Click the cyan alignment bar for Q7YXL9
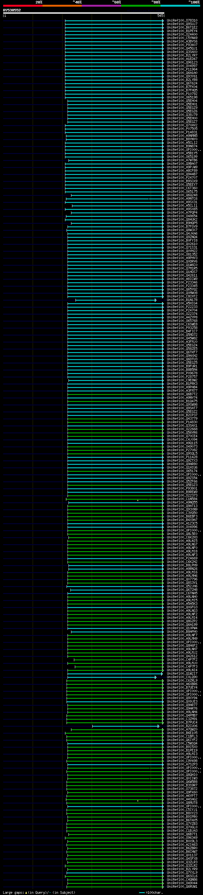This screenshot has height=895, width=203. [x=115, y=873]
